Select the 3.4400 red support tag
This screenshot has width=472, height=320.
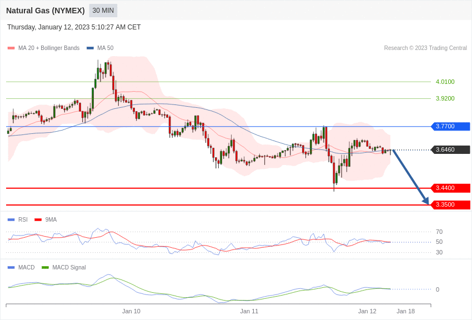pos(451,188)
